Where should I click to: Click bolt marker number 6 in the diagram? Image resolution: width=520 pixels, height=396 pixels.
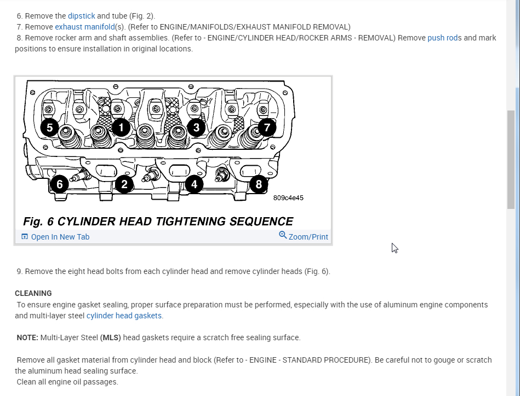[x=60, y=184]
